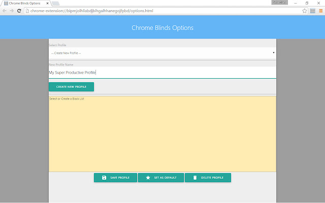
Task: Open the Chrome hamburger menu
Action: [x=320, y=11]
